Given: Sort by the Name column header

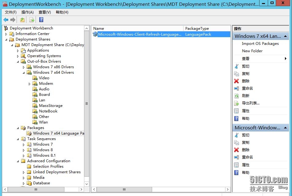Looking at the screenshot, I should tap(137, 29).
